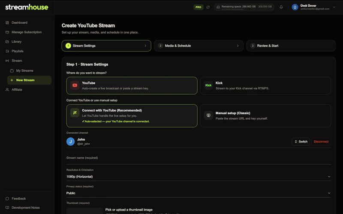Open notifications bell icon
This screenshot has width=343, height=214.
(x=281, y=7)
